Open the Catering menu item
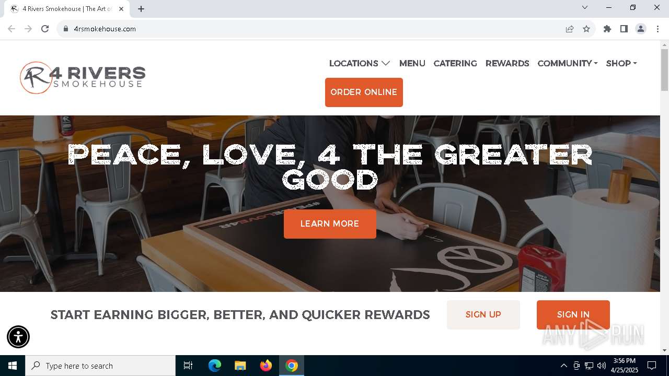Screen dimensions: 669x376 point(455,63)
